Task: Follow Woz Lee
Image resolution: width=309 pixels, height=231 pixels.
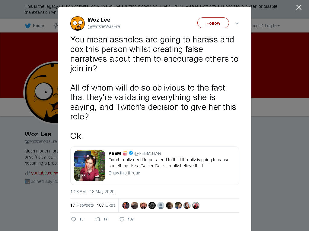Action: [213, 23]
